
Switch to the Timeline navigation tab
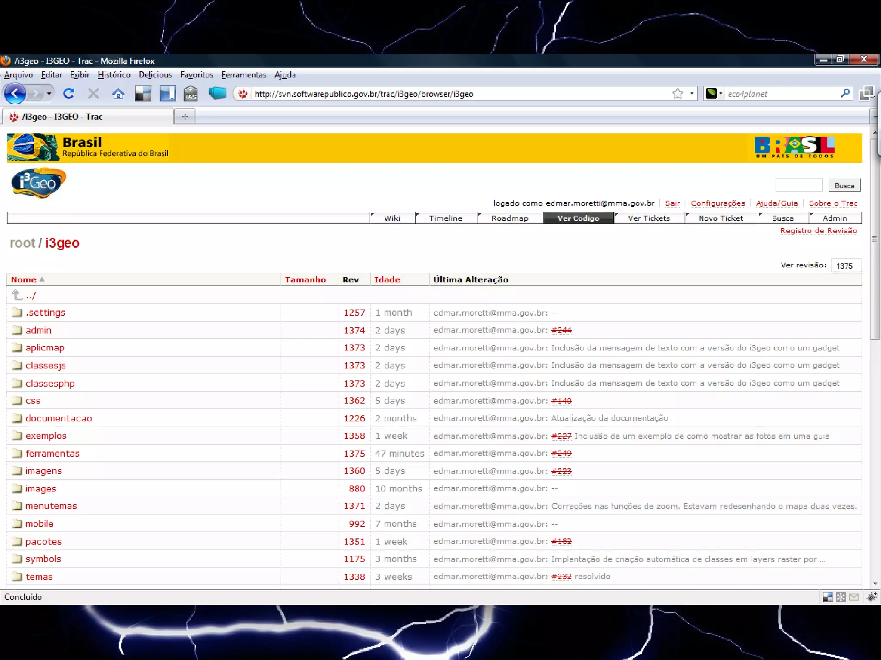445,218
